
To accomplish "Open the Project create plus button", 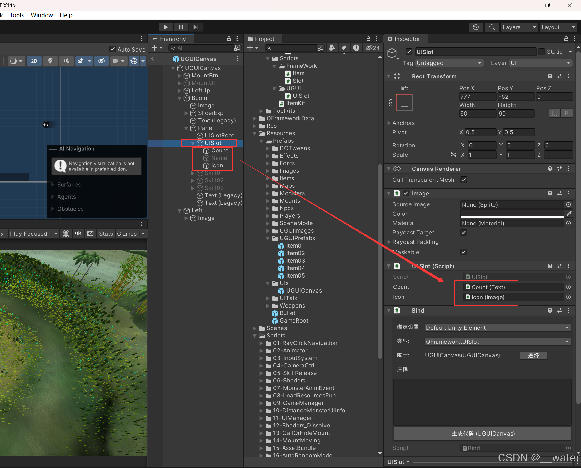I will coord(253,48).
